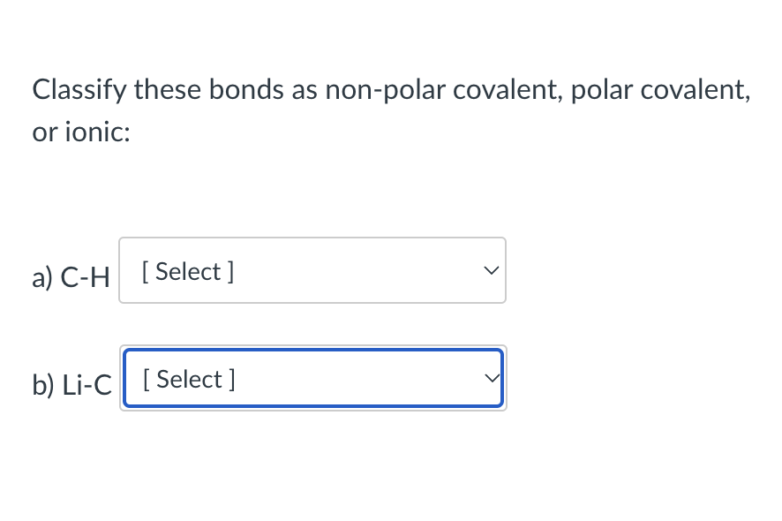Click the [Select] placeholder for question b

[186, 379]
